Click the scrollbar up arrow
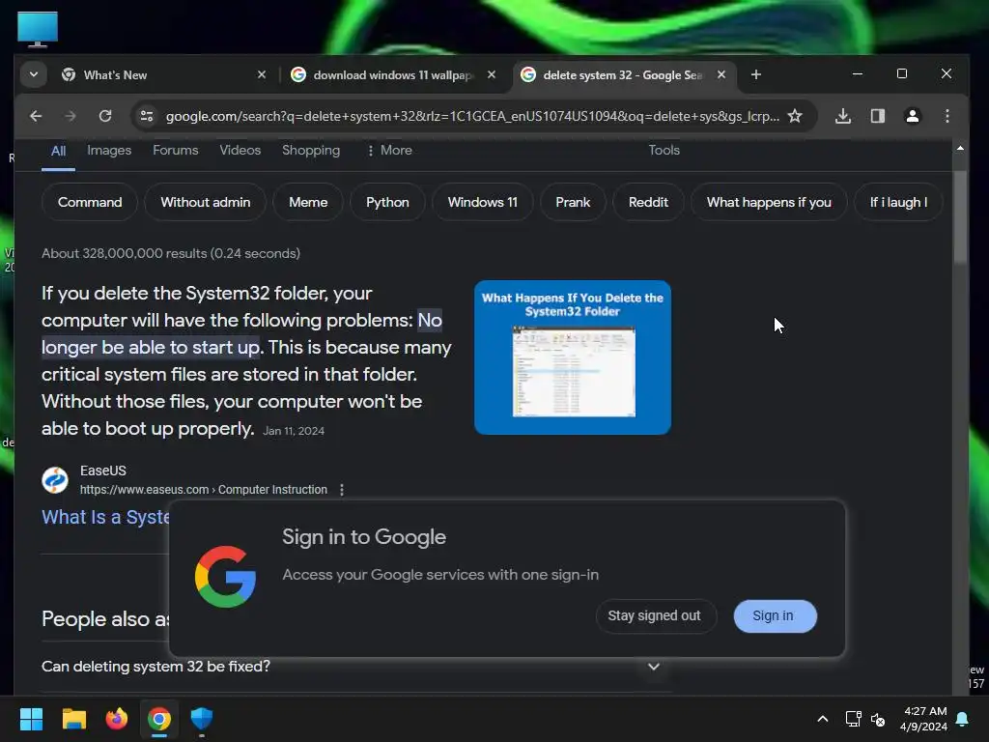The image size is (989, 742). coord(960,148)
